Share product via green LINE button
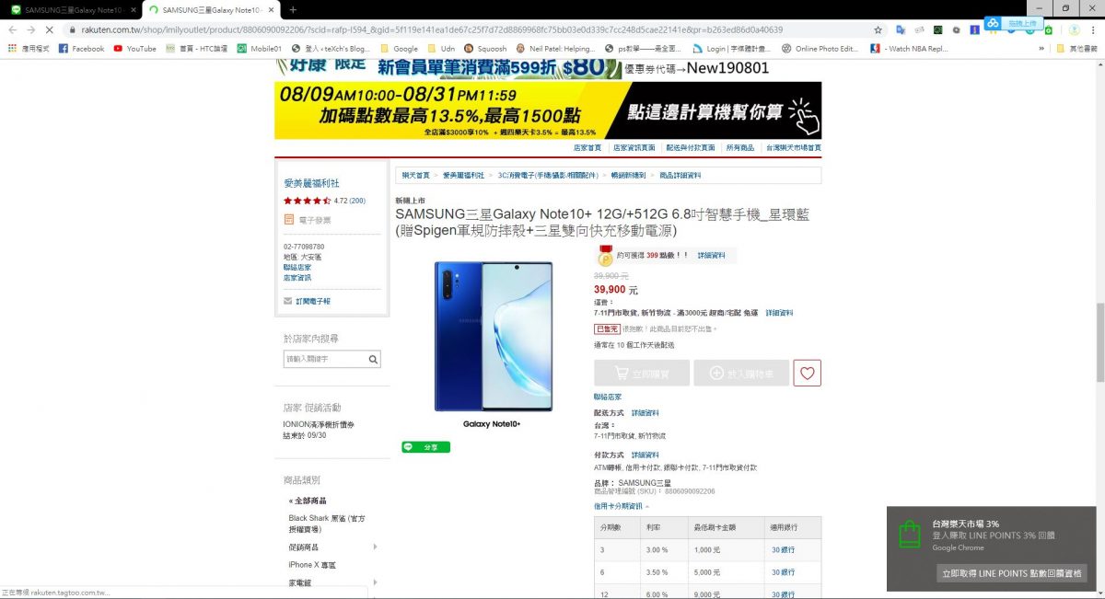Image resolution: width=1105 pixels, height=599 pixels. (425, 447)
